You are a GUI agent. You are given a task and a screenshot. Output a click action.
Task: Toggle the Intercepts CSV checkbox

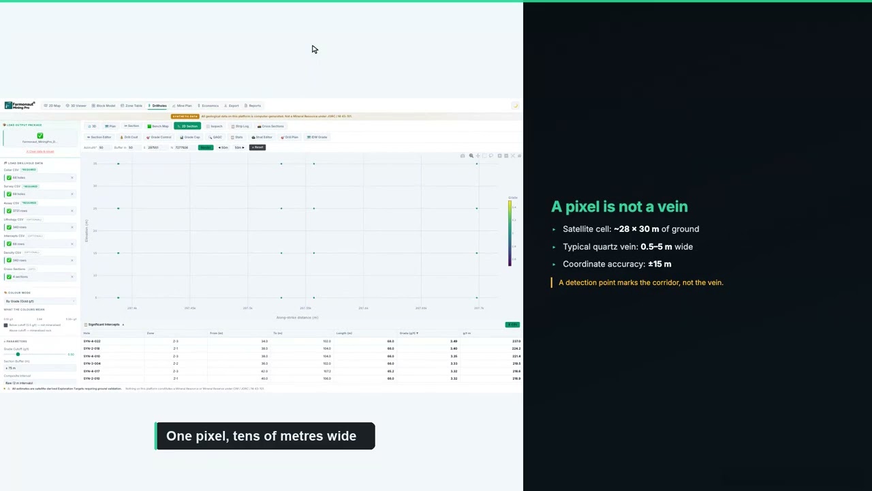(x=8, y=243)
